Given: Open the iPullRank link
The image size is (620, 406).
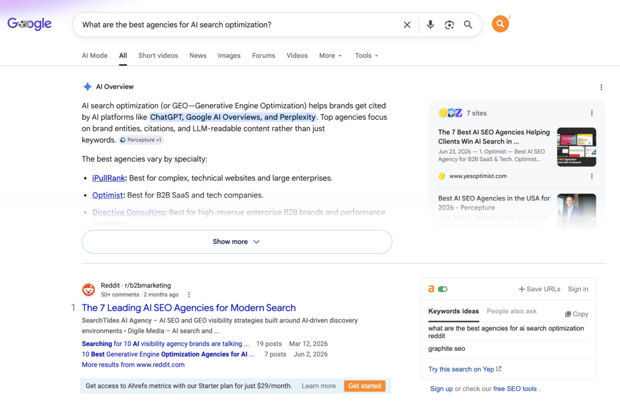Looking at the screenshot, I should coord(108,178).
